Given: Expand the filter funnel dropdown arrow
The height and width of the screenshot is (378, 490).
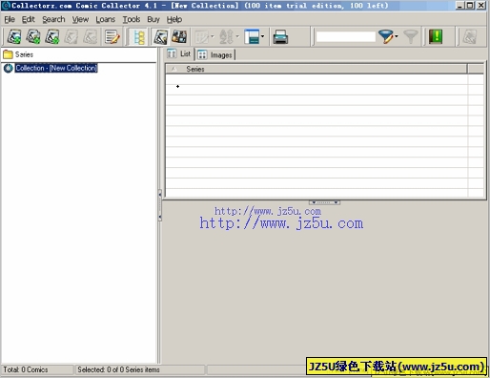Looking at the screenshot, I should click(x=397, y=36).
